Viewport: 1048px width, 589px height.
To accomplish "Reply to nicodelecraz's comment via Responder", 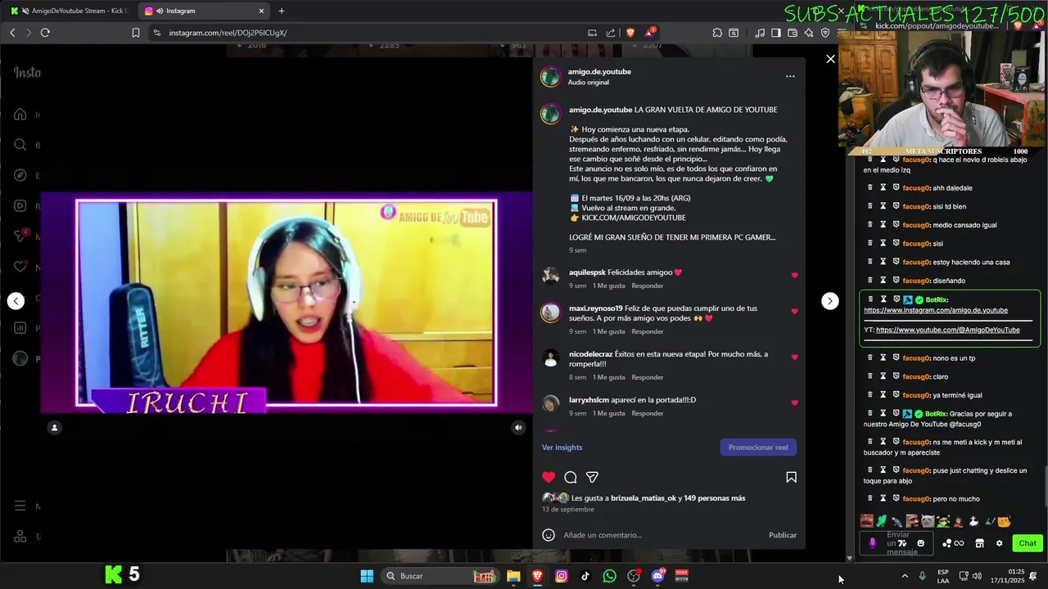I will 647,377.
